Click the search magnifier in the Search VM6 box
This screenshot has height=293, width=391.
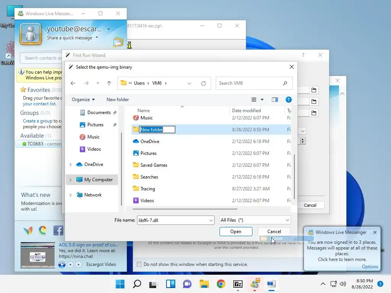tap(285, 83)
